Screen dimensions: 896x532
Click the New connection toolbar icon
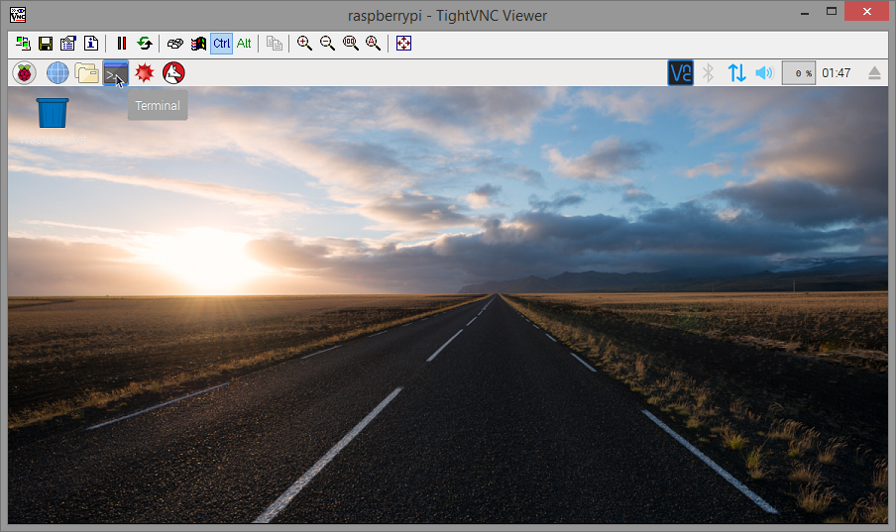23,44
